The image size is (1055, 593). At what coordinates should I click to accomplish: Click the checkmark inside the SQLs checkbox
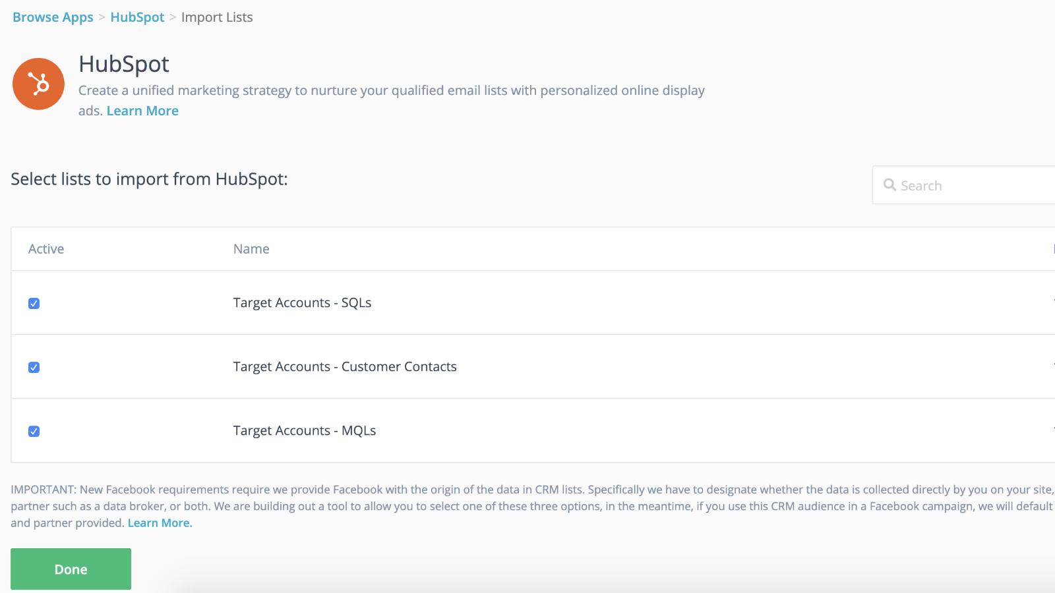click(34, 303)
